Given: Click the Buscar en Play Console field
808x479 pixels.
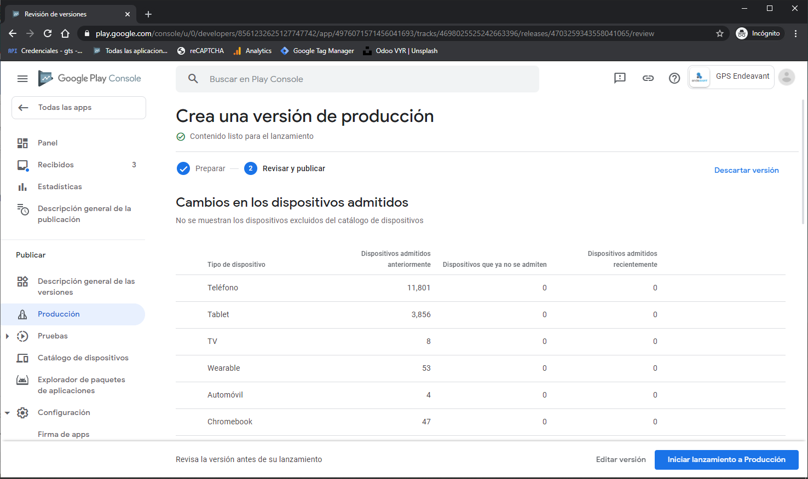Looking at the screenshot, I should tap(357, 79).
